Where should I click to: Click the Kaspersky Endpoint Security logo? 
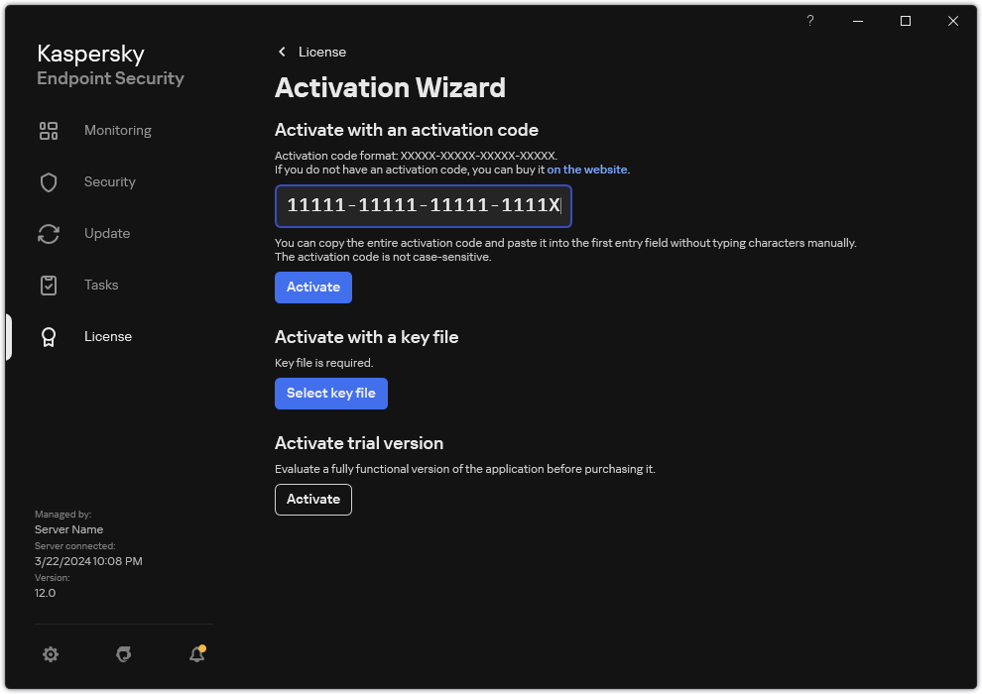[110, 63]
